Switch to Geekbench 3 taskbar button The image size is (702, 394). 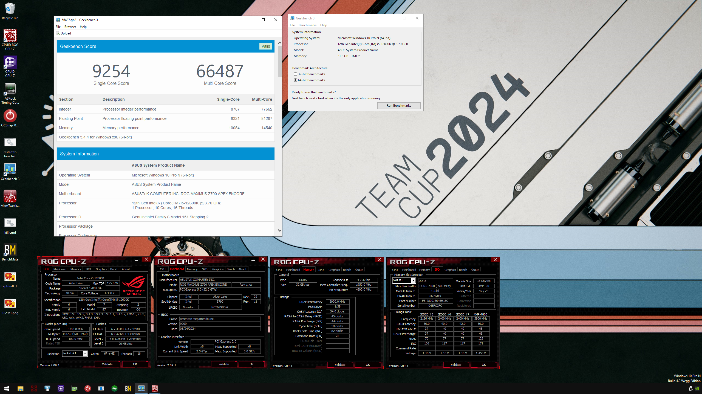tap(141, 389)
